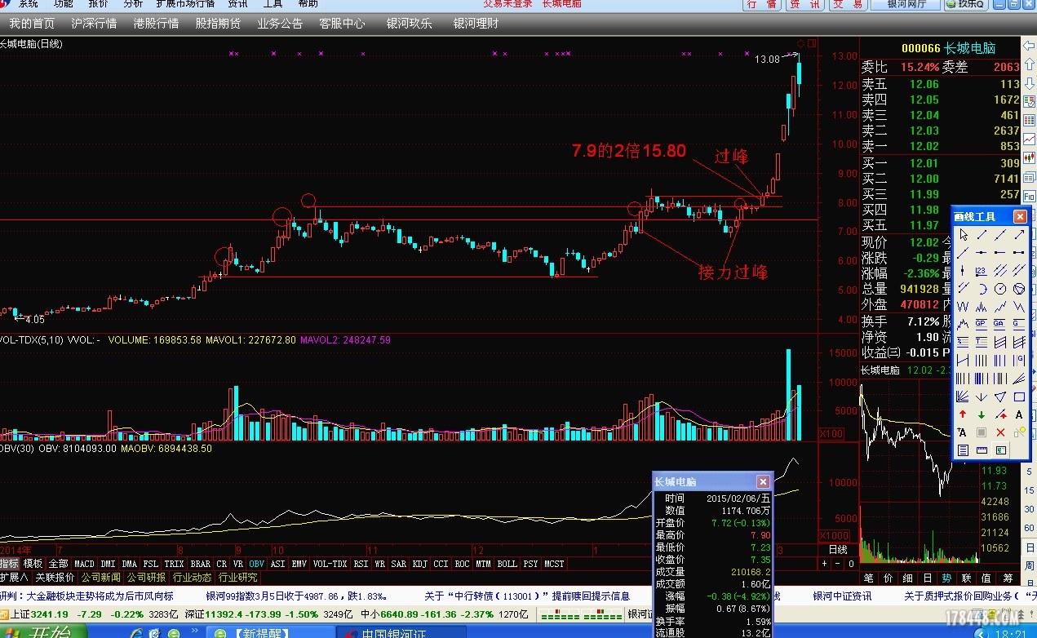
Task: Select the arrow pointer in drawing tools
Action: coord(964,235)
